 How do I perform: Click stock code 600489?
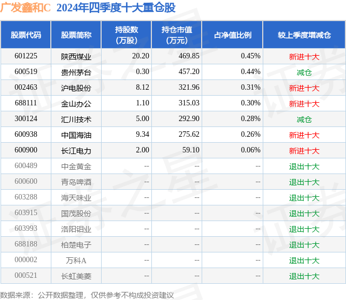26,165
